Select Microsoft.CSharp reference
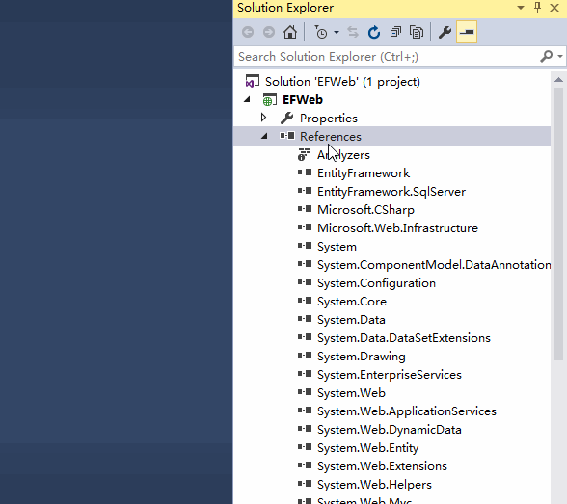 tap(365, 210)
